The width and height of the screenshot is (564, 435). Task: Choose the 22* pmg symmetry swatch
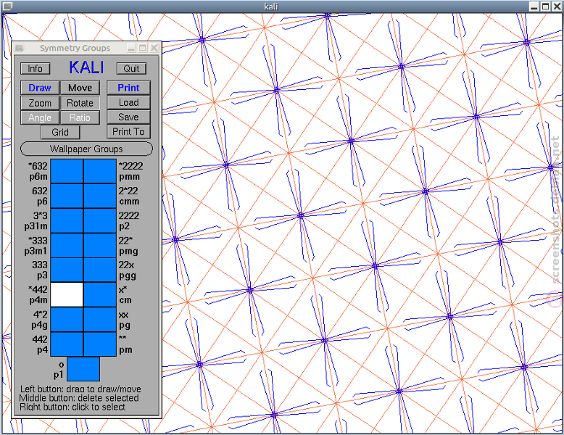pos(100,246)
